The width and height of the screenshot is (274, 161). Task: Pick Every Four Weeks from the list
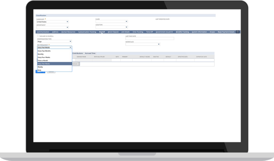pyautogui.click(x=54, y=57)
